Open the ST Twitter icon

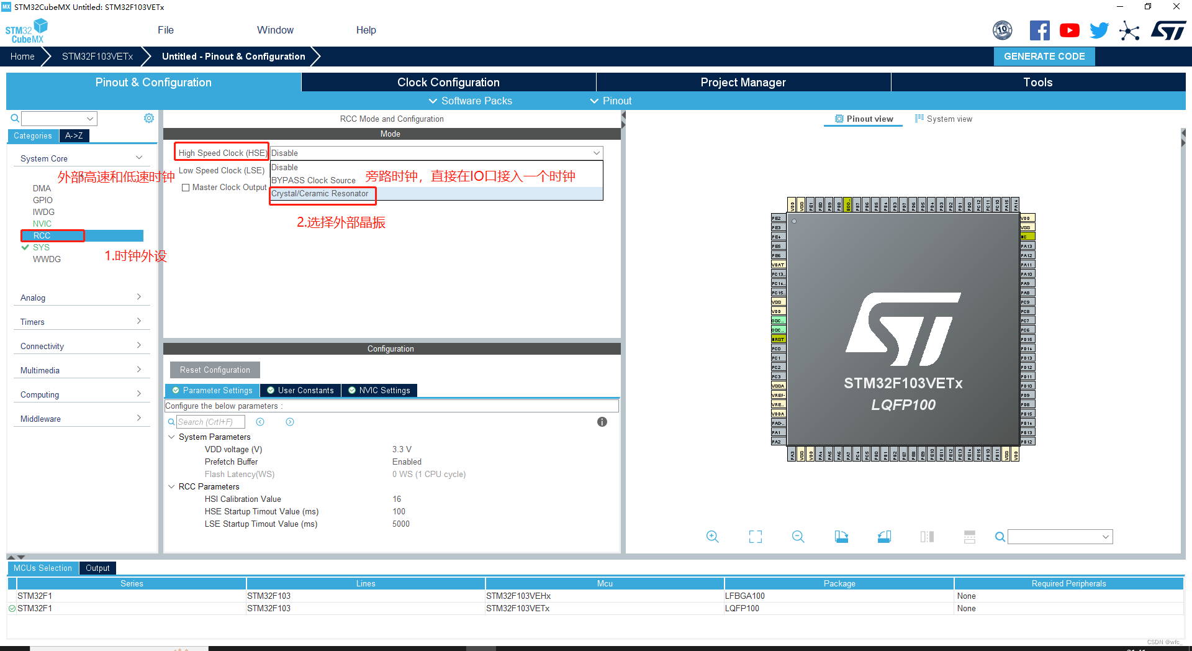(x=1099, y=30)
